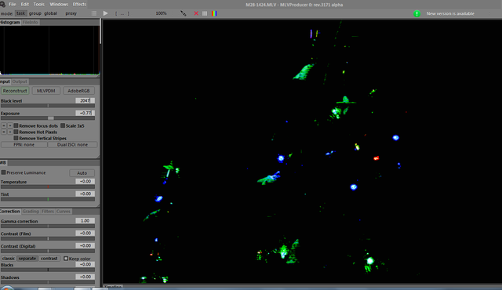
Task: Open the FPN: none selector
Action: point(24,144)
